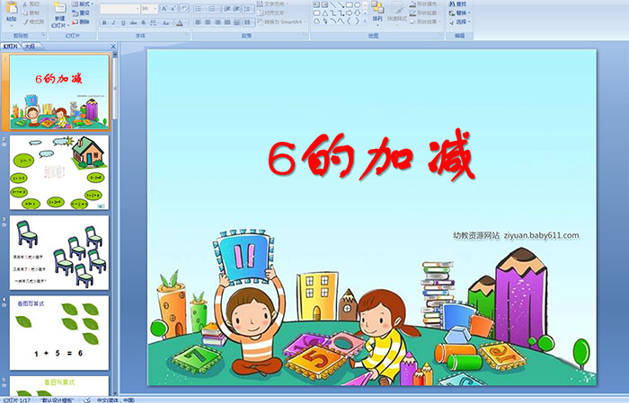
Task: Open the Text Direction (文字方向) dropdown
Action: click(x=273, y=4)
